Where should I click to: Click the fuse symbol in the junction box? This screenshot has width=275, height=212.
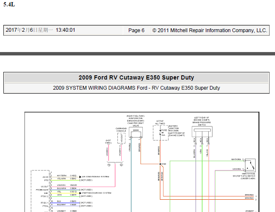160,133
